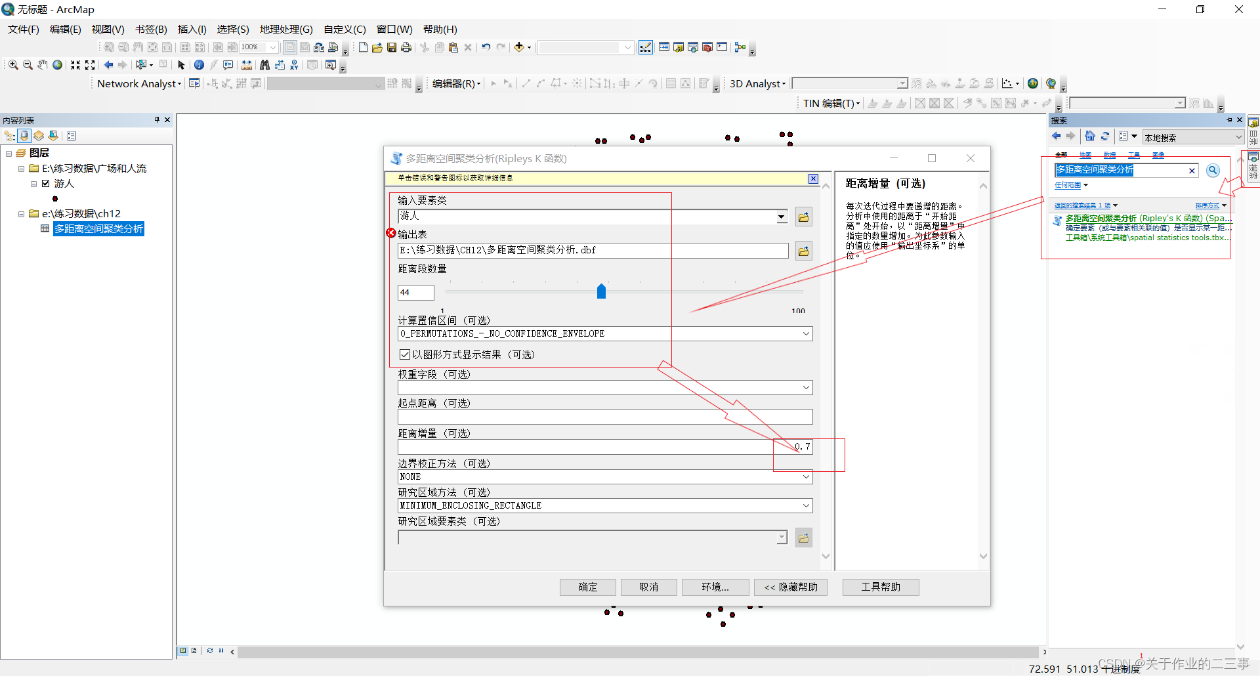Click the Add Data button
Image resolution: width=1260 pixels, height=676 pixels.
coord(519,47)
